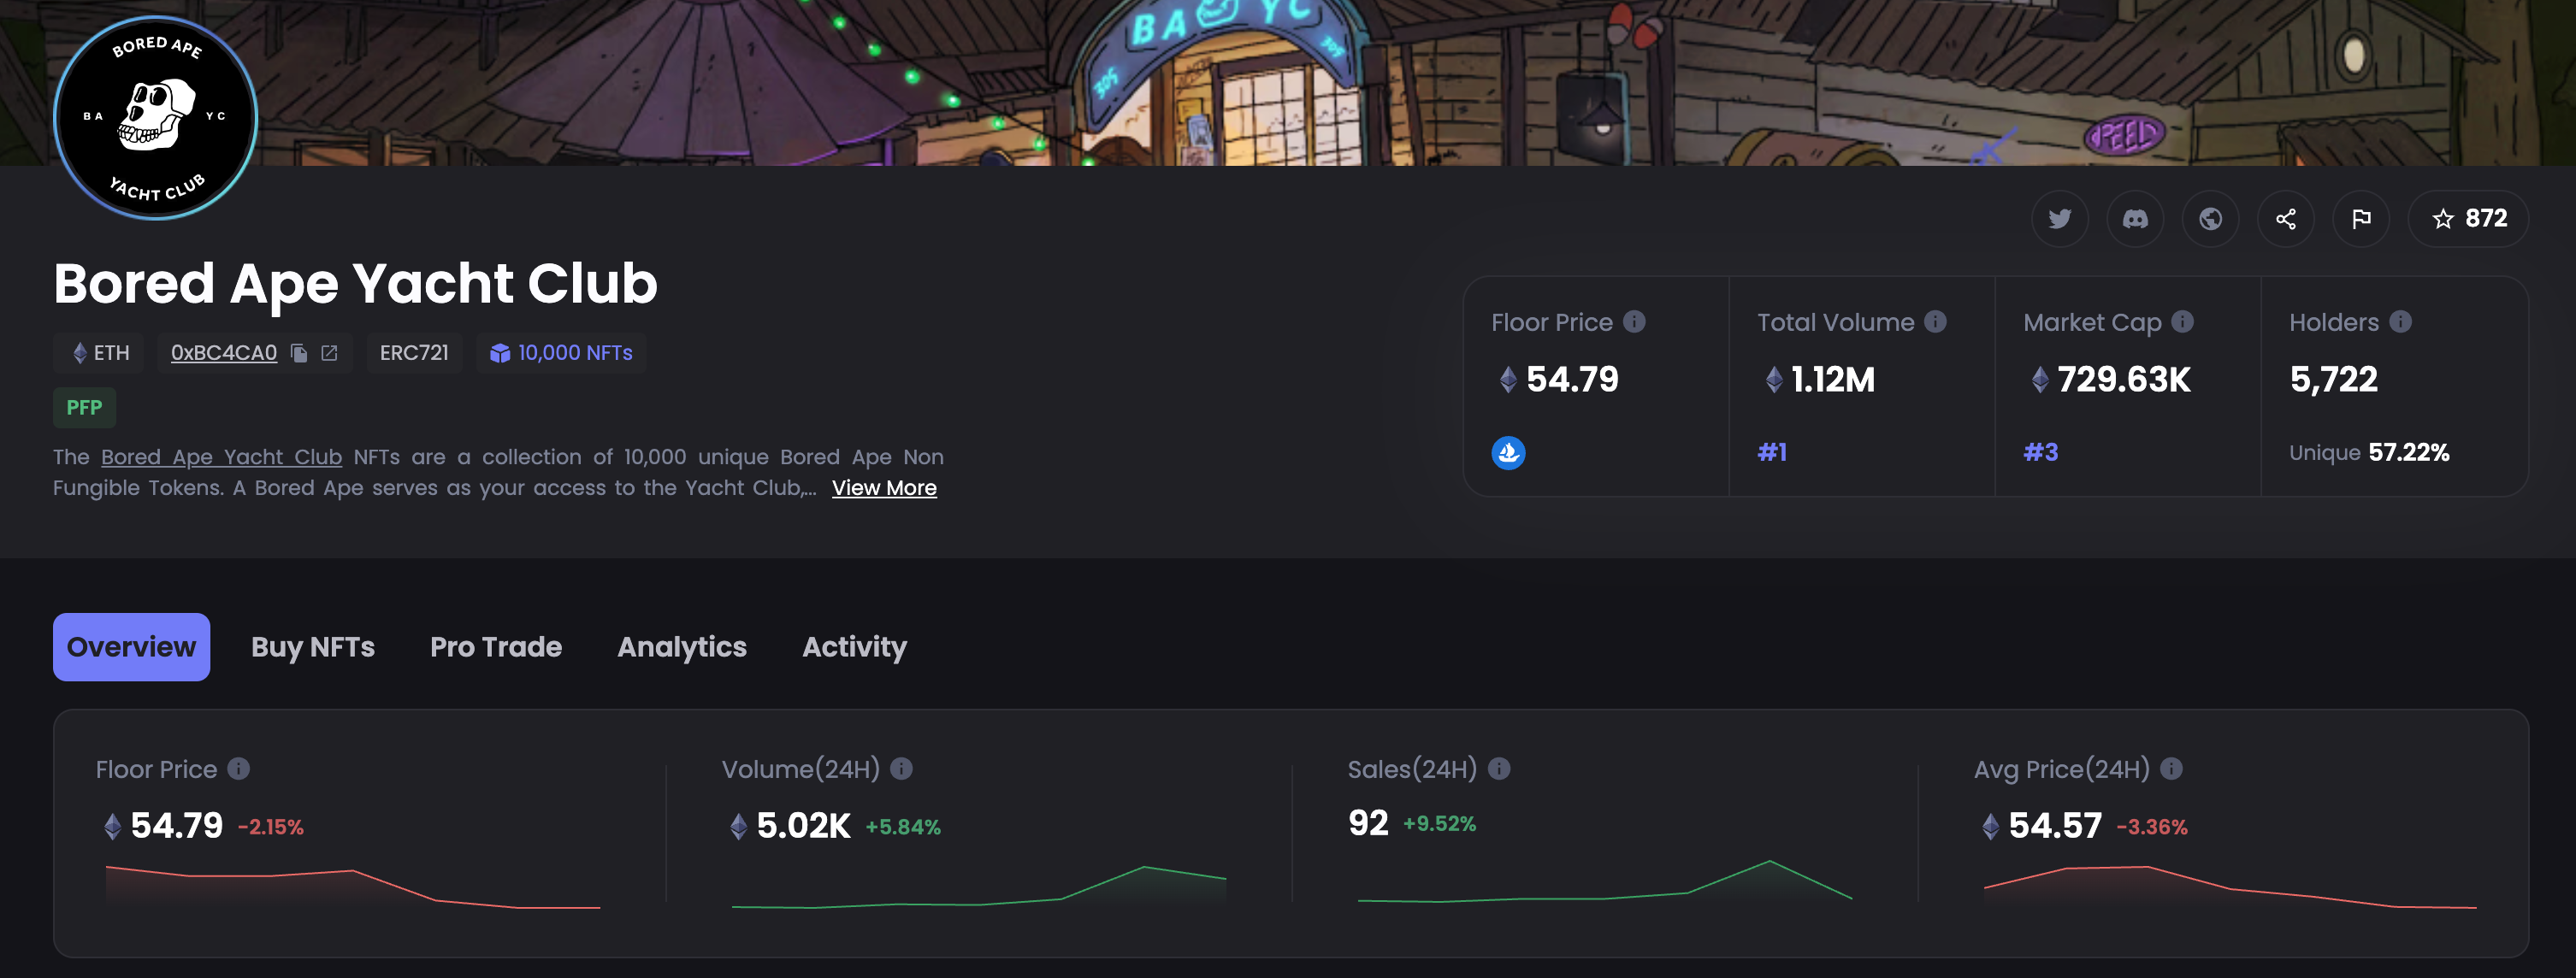Open the Discord server icon
This screenshot has height=978, width=2576.
(2135, 219)
